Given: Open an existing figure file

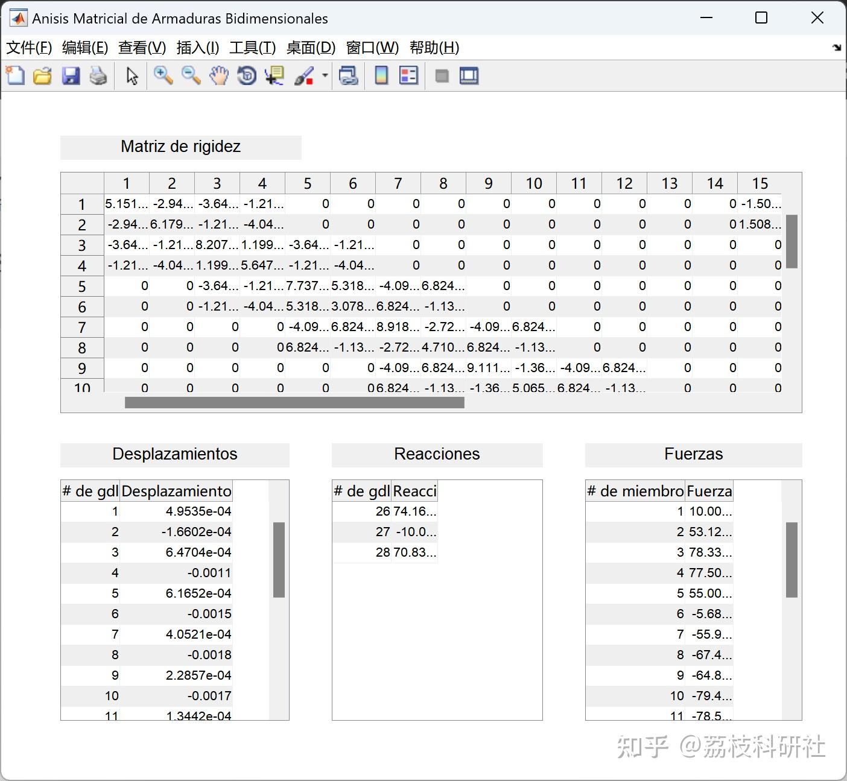Looking at the screenshot, I should coord(42,75).
